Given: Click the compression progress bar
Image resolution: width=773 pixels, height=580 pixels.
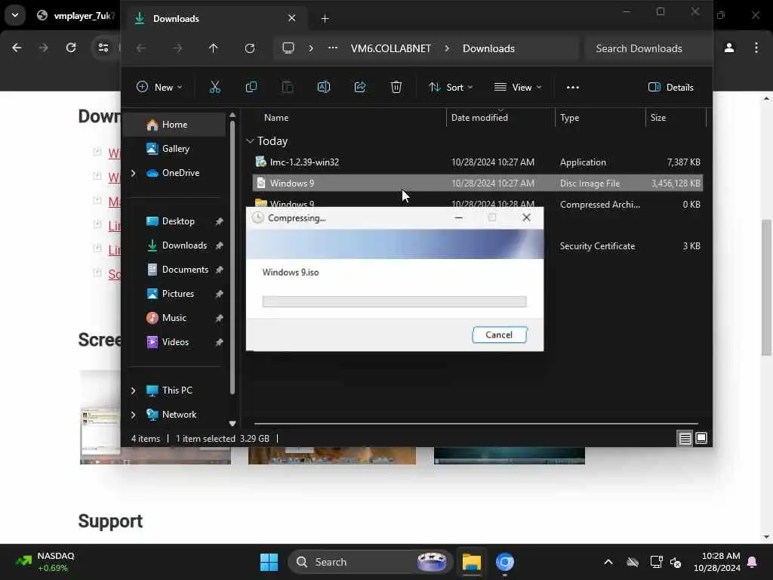Looking at the screenshot, I should click(394, 301).
